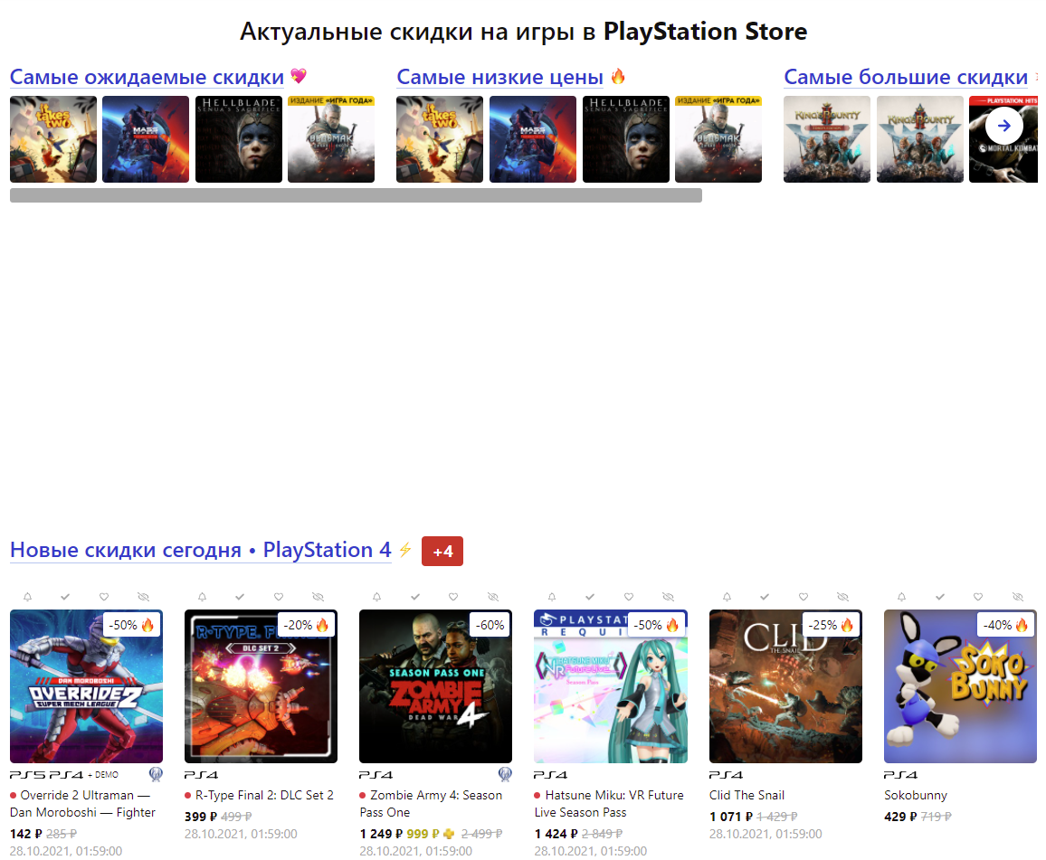
Task: Expand the +4 badge to show more new discounts
Action: [442, 551]
